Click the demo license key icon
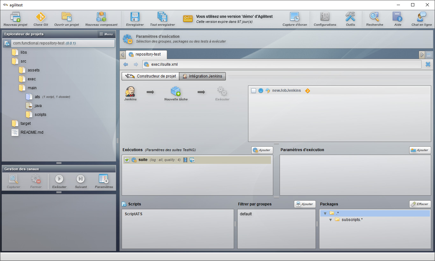Viewport: 435px width, 261px height. pos(188,18)
